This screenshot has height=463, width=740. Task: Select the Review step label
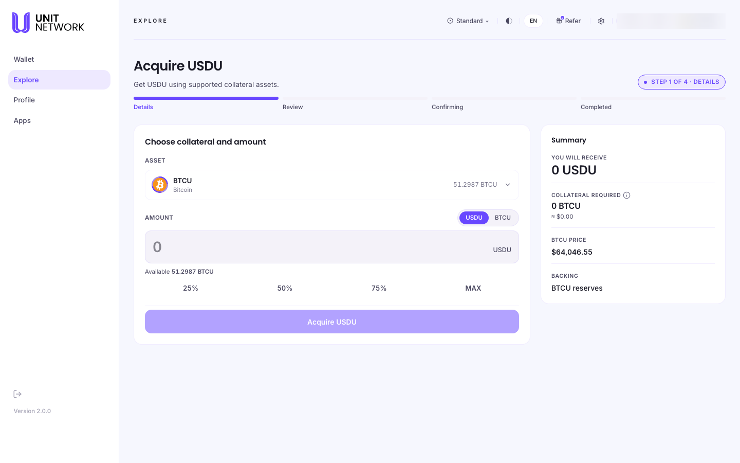coord(293,107)
